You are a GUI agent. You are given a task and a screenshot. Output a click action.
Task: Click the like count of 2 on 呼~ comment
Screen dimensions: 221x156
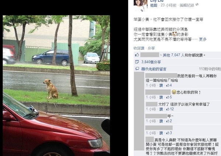click(x=169, y=121)
